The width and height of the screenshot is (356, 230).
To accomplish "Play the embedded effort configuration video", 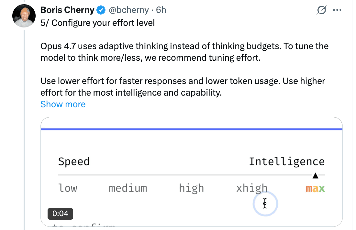I will click(x=192, y=171).
